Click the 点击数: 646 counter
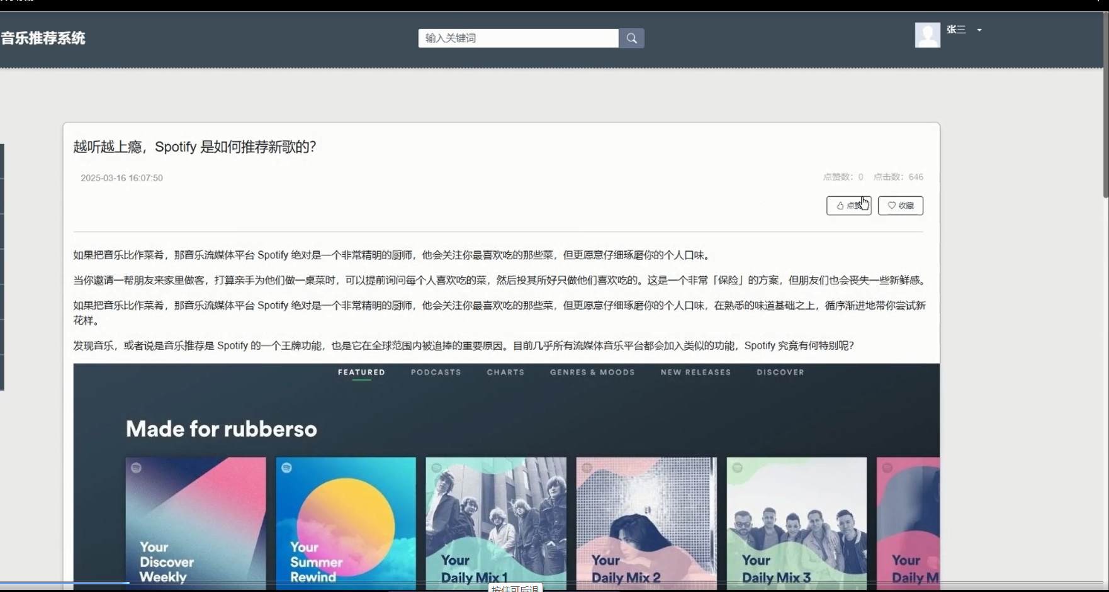This screenshot has width=1109, height=592. (898, 177)
